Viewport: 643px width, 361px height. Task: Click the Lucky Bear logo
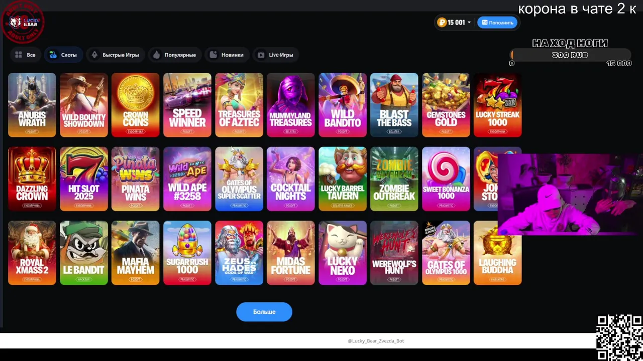[23, 21]
